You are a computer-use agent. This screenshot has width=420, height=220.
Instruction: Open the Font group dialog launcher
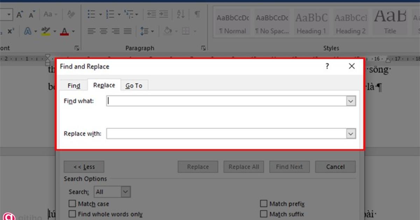click(x=77, y=48)
